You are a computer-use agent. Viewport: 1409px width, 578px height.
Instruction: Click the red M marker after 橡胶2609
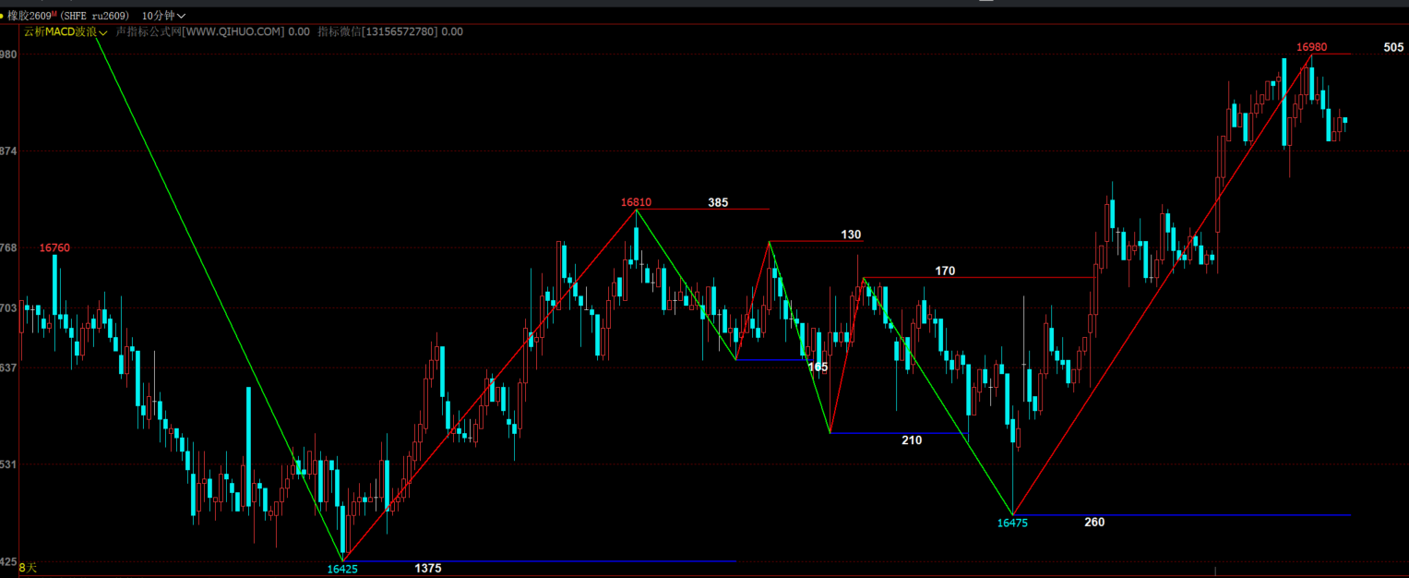click(54, 14)
